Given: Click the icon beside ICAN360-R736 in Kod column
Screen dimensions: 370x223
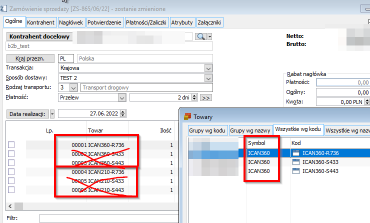Looking at the screenshot, I should 296,153.
